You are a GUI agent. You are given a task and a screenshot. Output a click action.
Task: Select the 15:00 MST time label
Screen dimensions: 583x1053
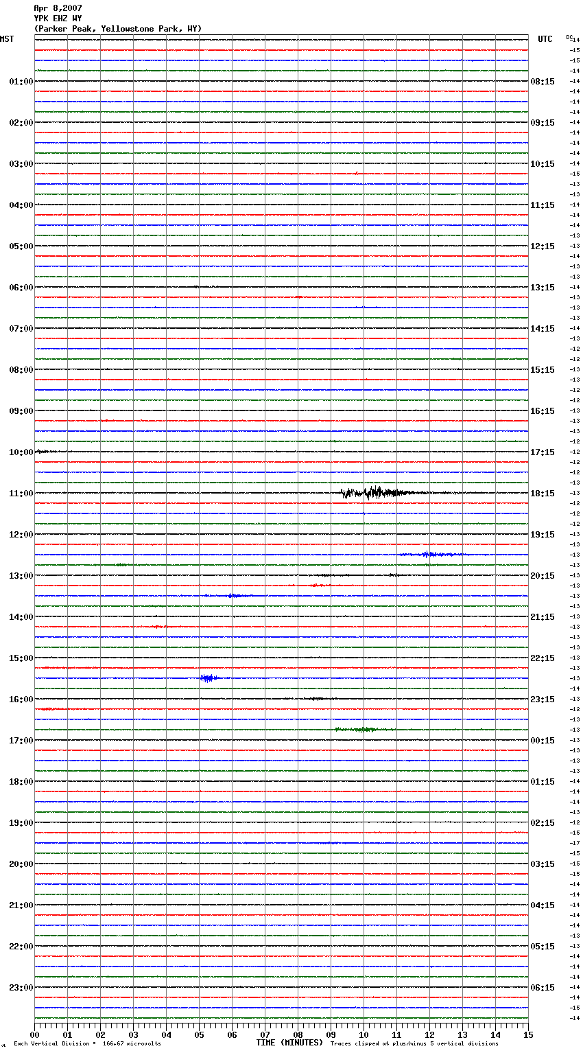point(21,658)
